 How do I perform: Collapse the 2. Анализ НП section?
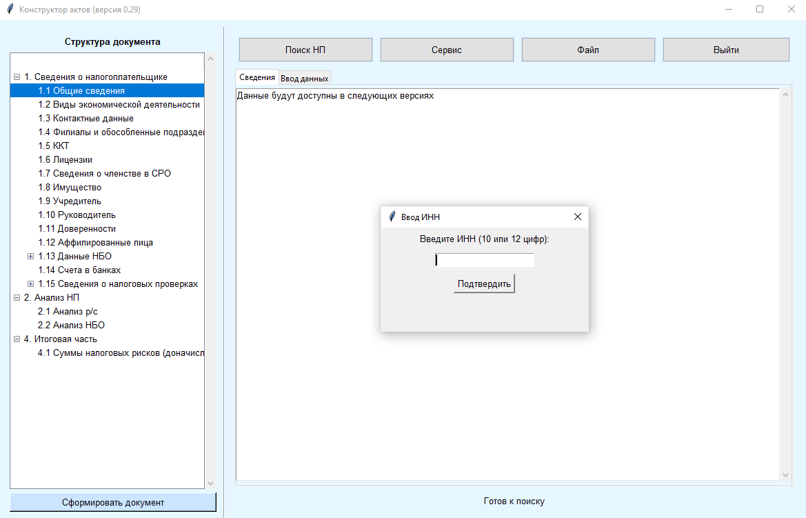17,298
